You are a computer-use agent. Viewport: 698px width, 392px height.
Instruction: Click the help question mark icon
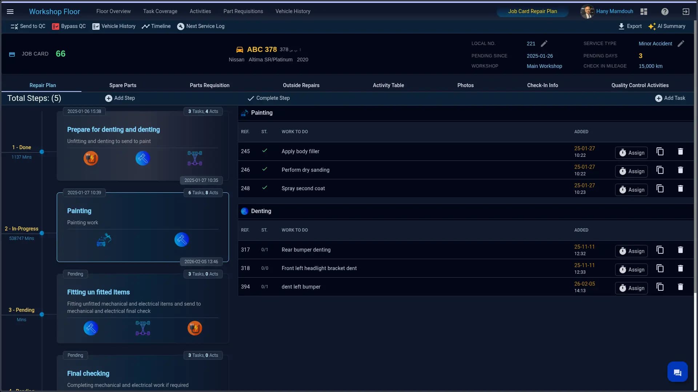pyautogui.click(x=665, y=12)
